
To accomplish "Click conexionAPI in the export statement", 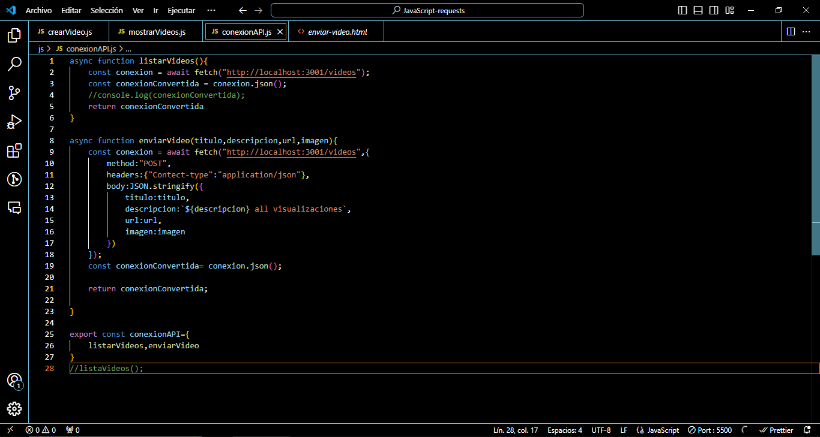I will pos(155,334).
